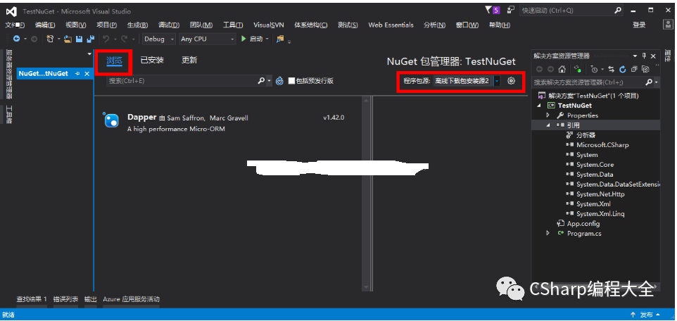Click Dapper package icon

tap(111, 120)
